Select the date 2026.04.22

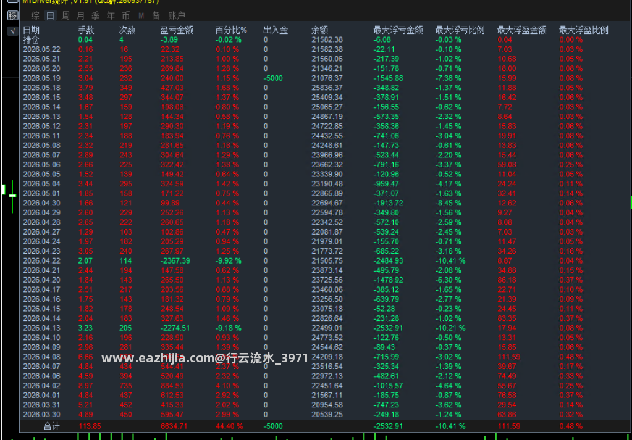[x=41, y=261]
